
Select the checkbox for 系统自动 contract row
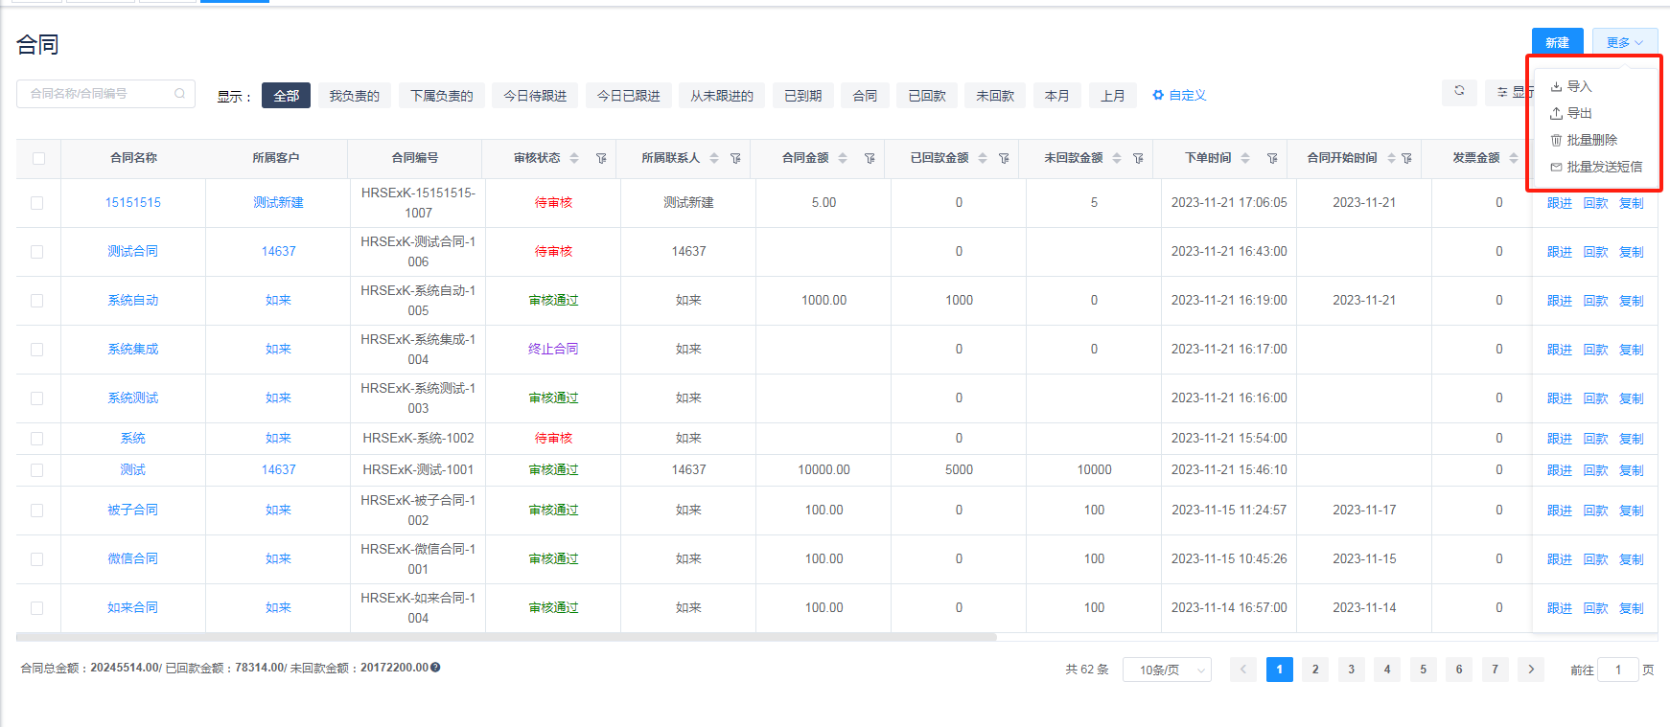tap(36, 301)
